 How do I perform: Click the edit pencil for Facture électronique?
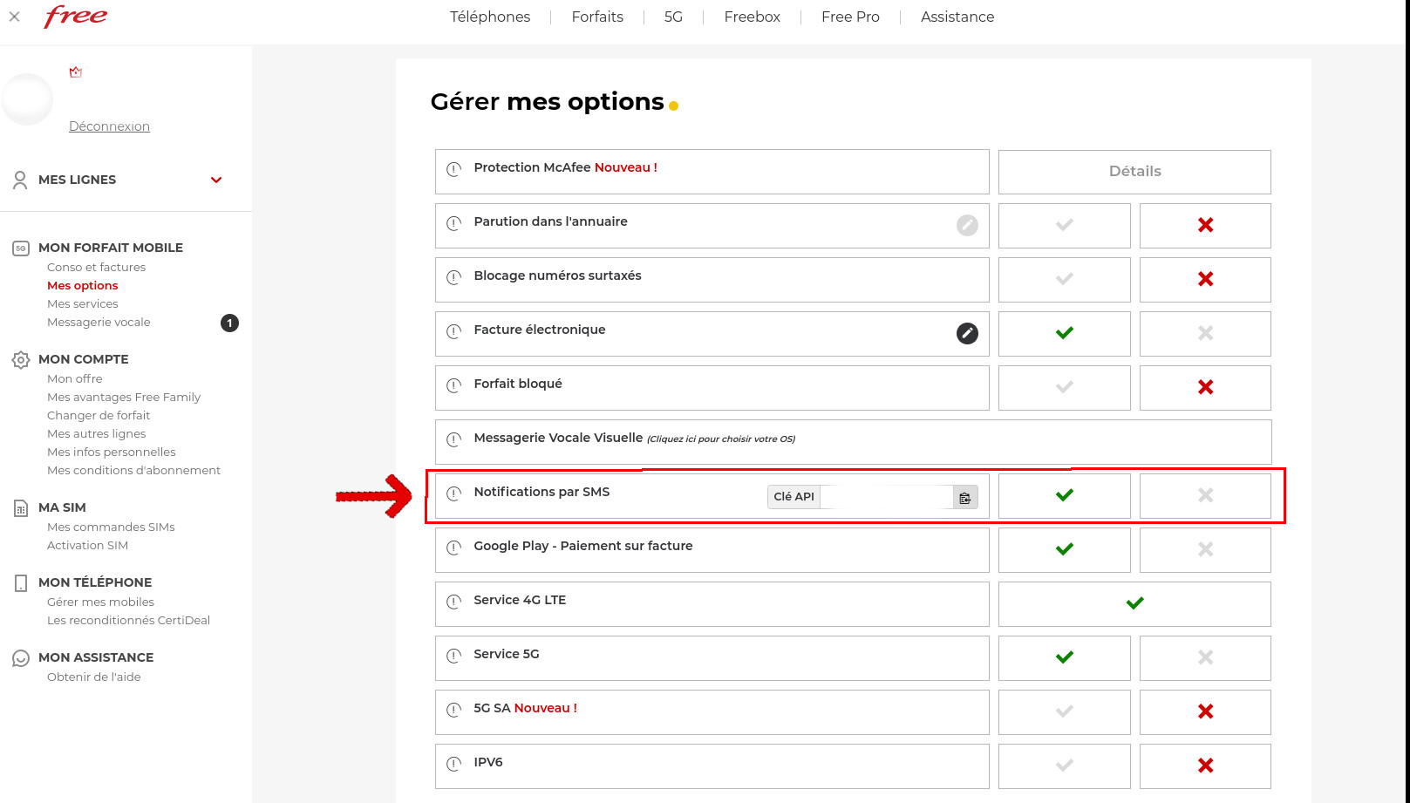coord(967,333)
